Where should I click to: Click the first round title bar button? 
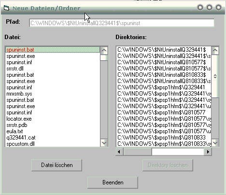(x=200, y=7)
